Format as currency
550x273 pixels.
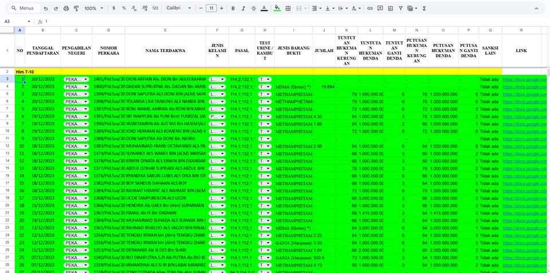tap(113, 8)
